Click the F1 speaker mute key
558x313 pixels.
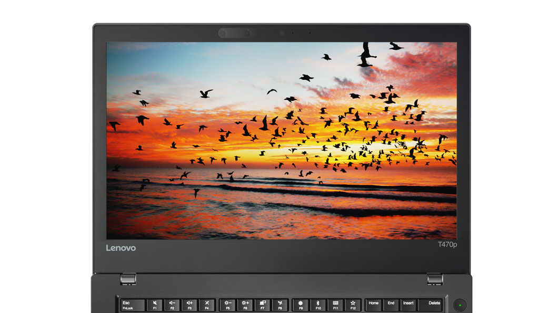(x=155, y=305)
